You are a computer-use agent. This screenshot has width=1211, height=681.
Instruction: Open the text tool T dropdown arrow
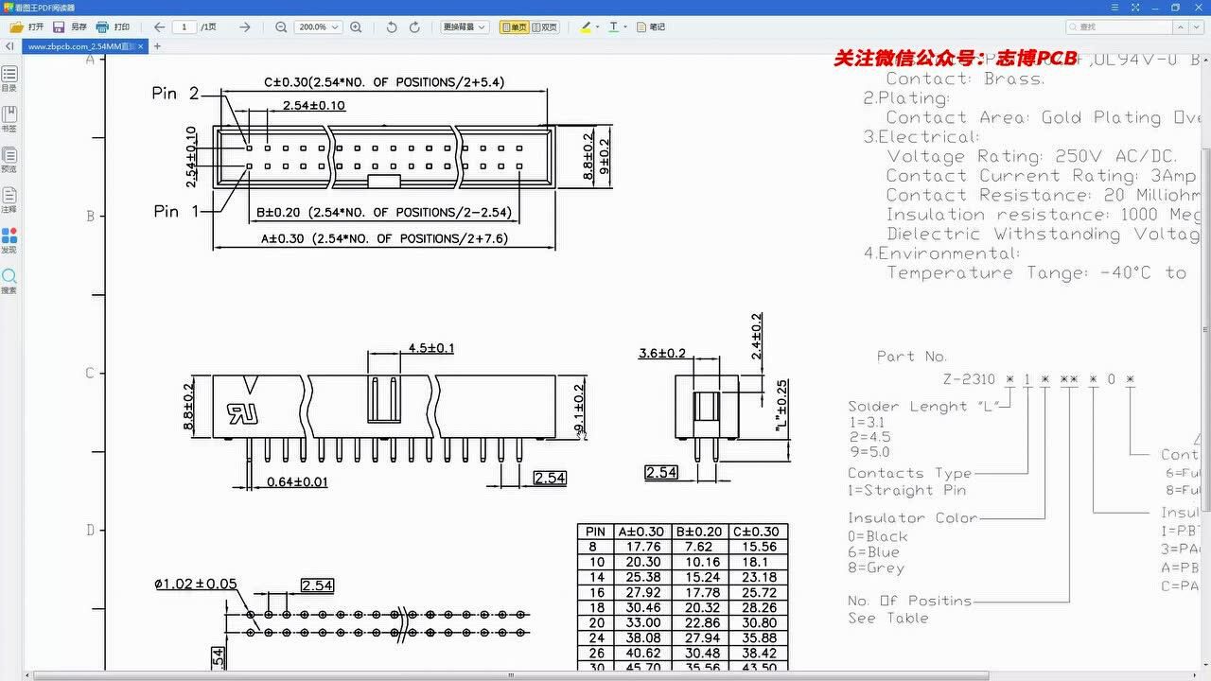pos(623,27)
